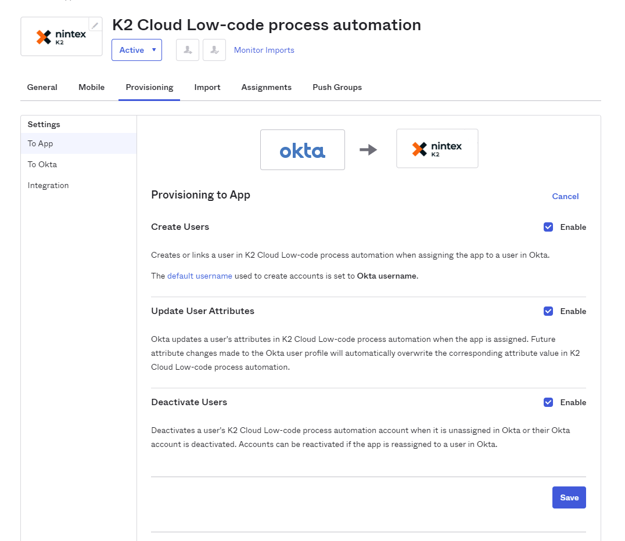Image resolution: width=625 pixels, height=541 pixels.
Task: Click the Nintex K2 logo beside the arrow
Action: coord(437,149)
